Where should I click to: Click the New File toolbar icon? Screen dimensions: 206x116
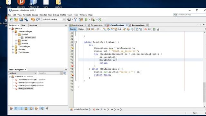[12, 19]
